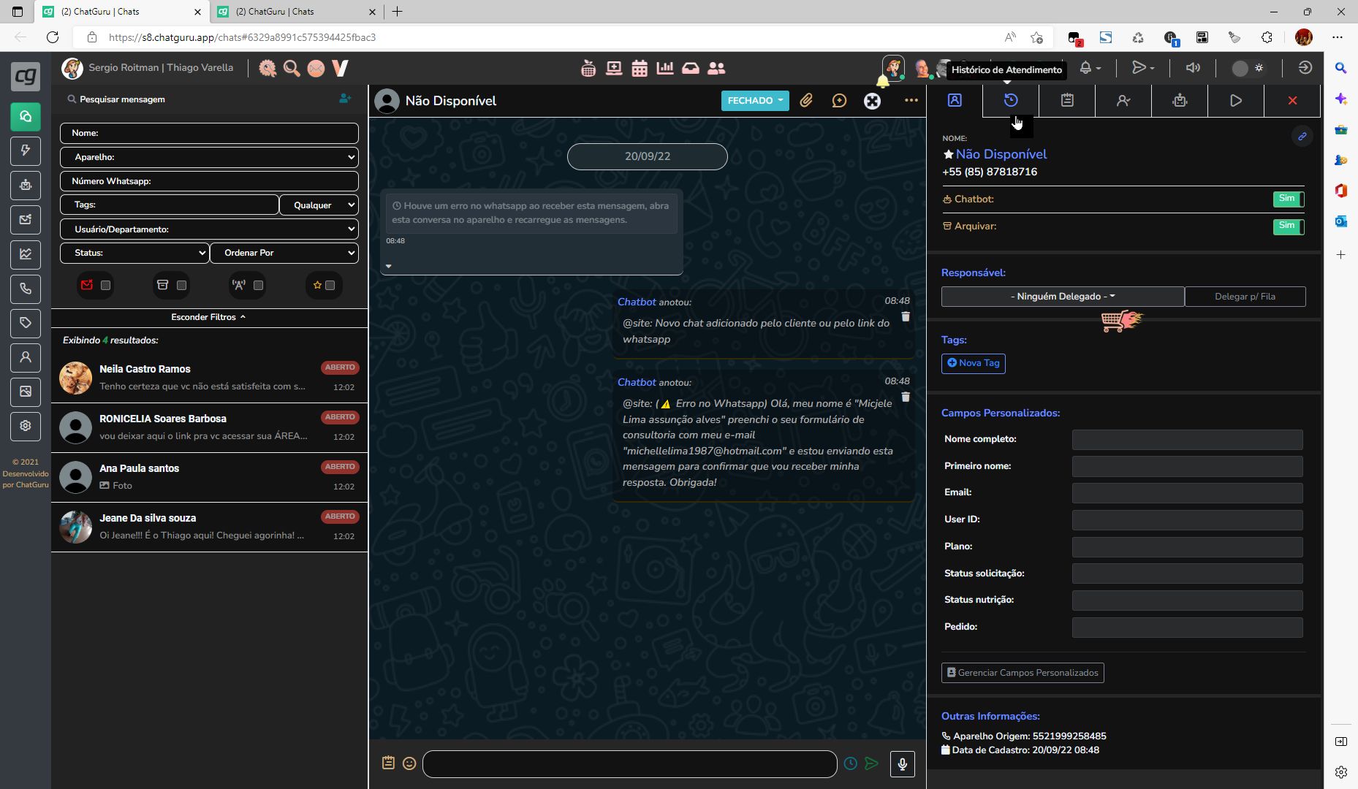The height and width of the screenshot is (789, 1358).
Task: Click the add contact icon beside search
Action: point(345,99)
